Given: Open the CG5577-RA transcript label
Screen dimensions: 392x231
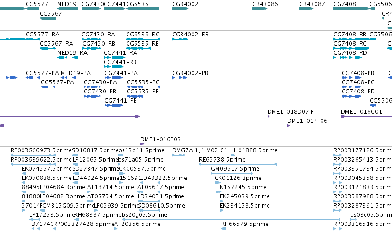Looking at the screenshot, I should (43, 35).
